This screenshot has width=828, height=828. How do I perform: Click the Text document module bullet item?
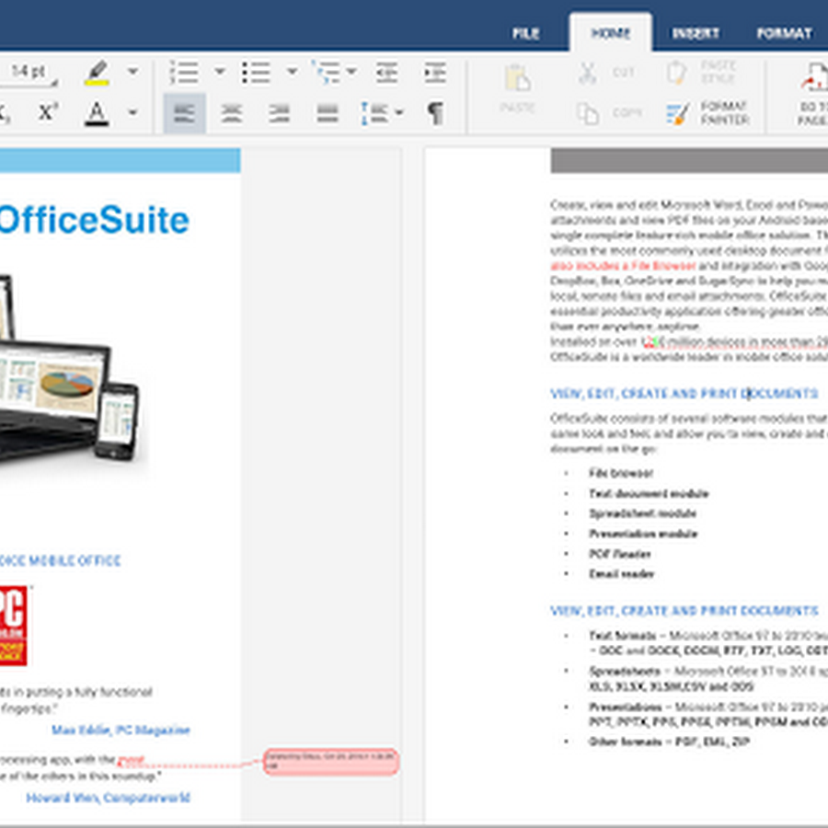(649, 493)
